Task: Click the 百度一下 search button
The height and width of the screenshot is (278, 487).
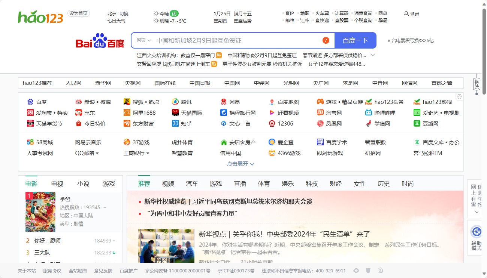Action: click(355, 40)
